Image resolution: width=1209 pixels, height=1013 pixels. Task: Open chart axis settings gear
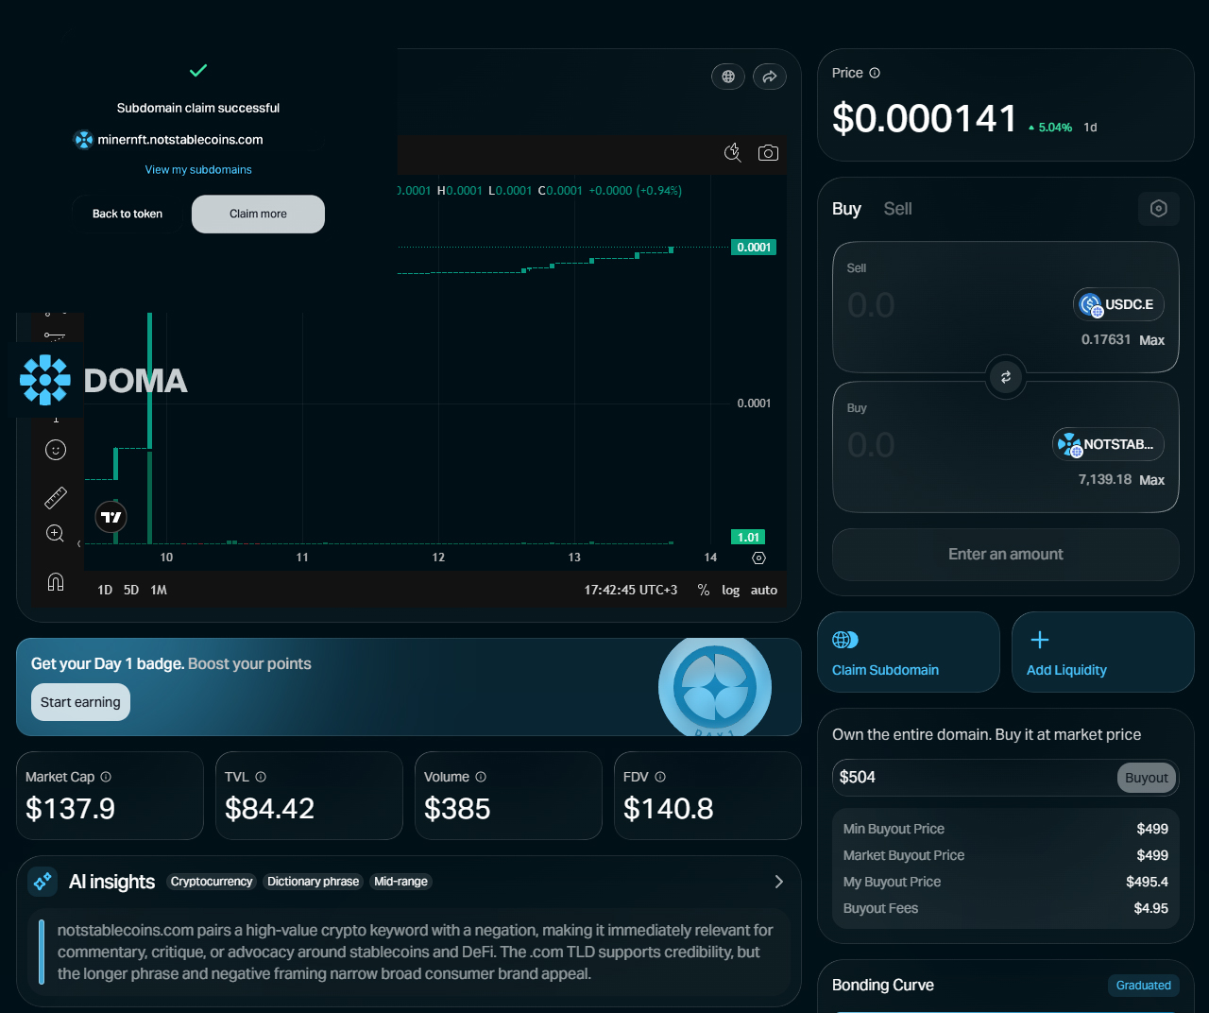[758, 558]
